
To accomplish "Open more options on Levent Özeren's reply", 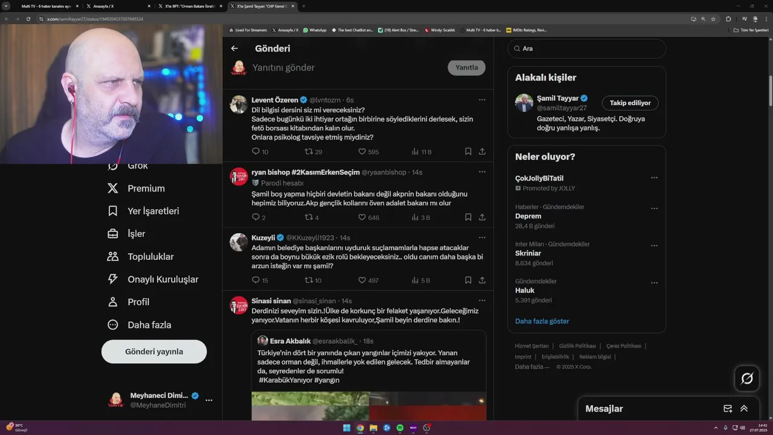I will (x=482, y=100).
